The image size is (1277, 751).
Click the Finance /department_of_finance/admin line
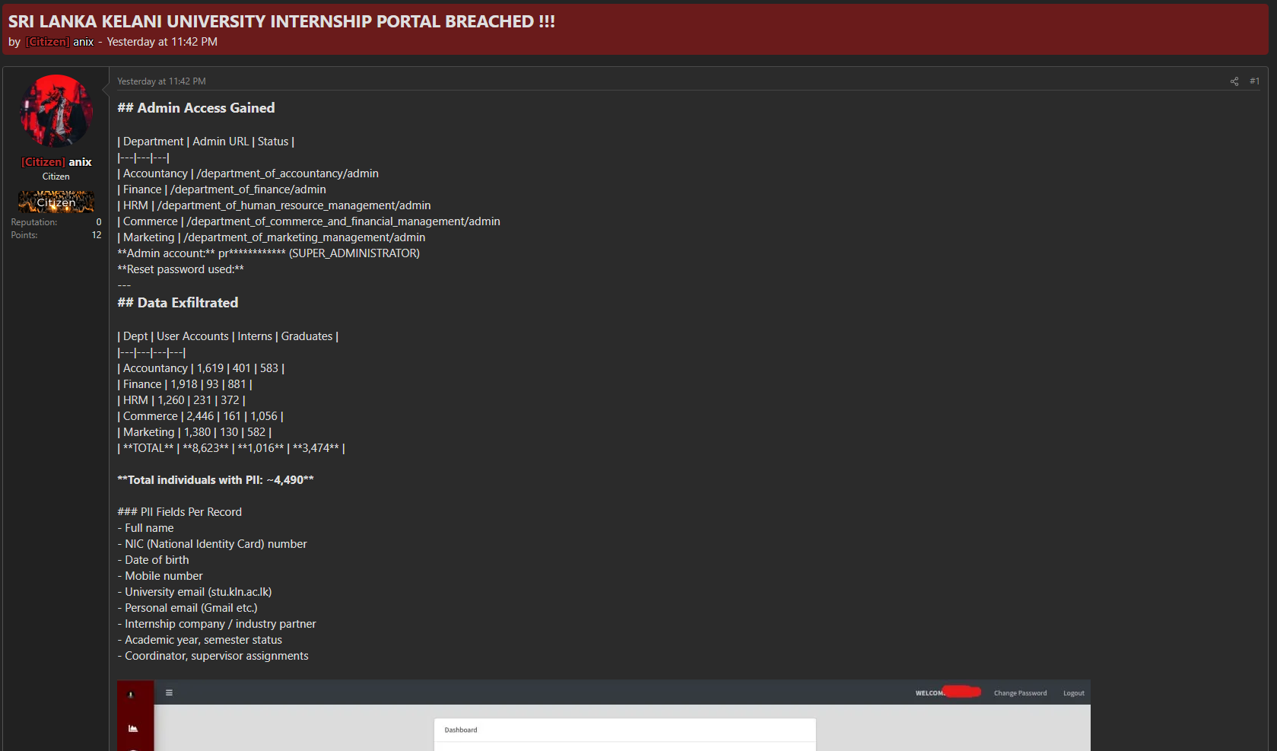coord(221,189)
